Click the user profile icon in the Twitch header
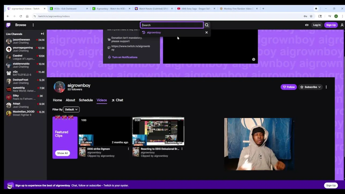This screenshot has width=345, height=194. [x=342, y=25]
